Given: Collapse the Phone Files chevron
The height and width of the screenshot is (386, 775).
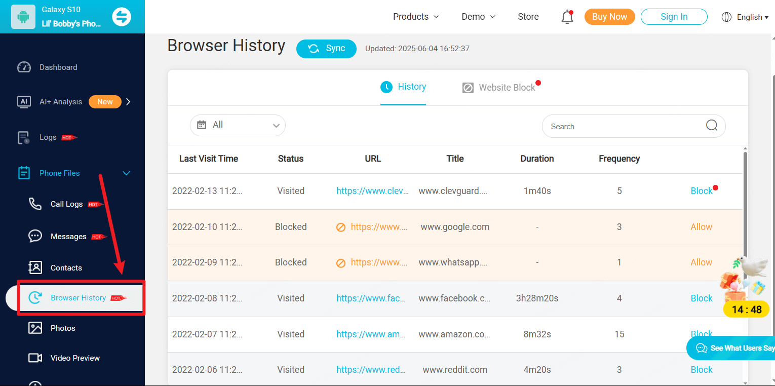Looking at the screenshot, I should [x=127, y=173].
